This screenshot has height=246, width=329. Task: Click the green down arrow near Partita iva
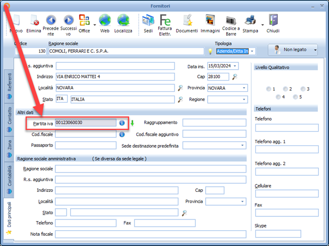[132, 123]
